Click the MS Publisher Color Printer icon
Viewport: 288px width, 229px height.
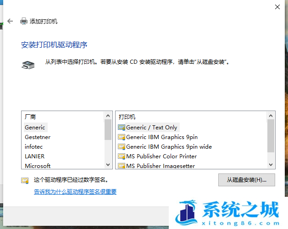pos(122,156)
